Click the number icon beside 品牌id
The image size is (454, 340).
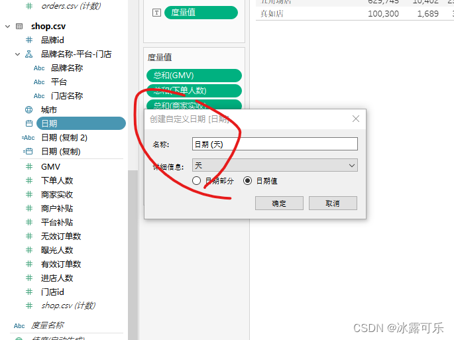point(29,40)
